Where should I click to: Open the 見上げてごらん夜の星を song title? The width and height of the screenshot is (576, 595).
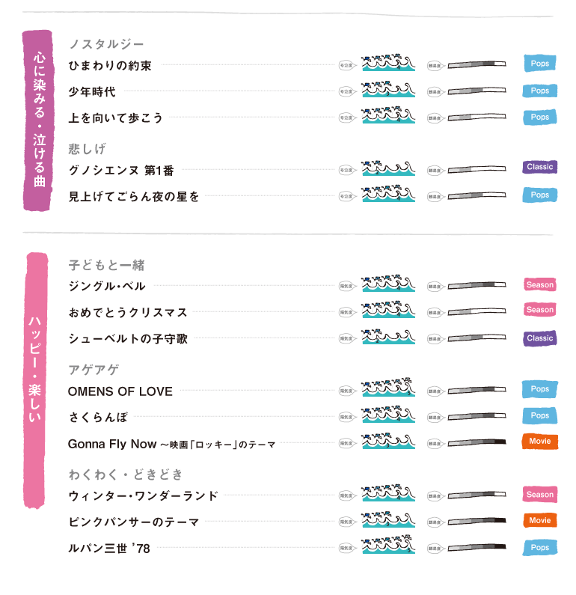(x=134, y=197)
